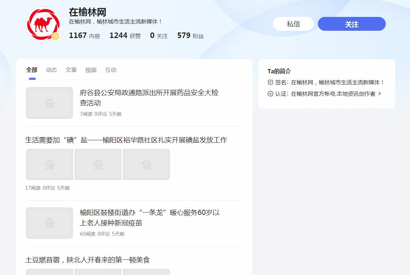Click first thumbnail of 碘盐发放 article
Viewport: 410px width, 275px height.
point(50,164)
